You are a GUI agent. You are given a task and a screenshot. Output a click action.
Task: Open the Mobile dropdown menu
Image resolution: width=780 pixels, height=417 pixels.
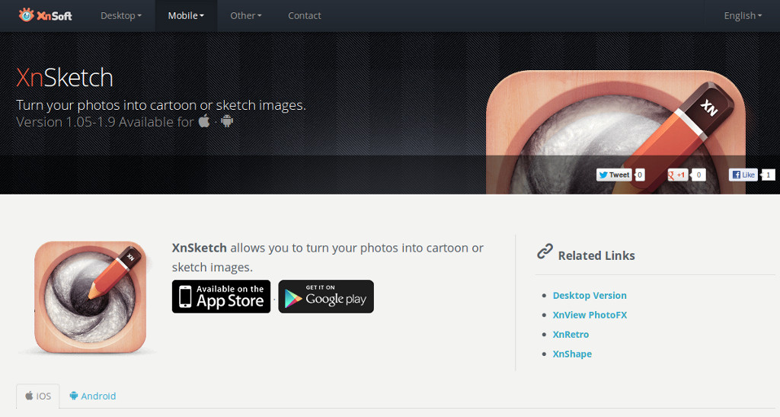[186, 16]
